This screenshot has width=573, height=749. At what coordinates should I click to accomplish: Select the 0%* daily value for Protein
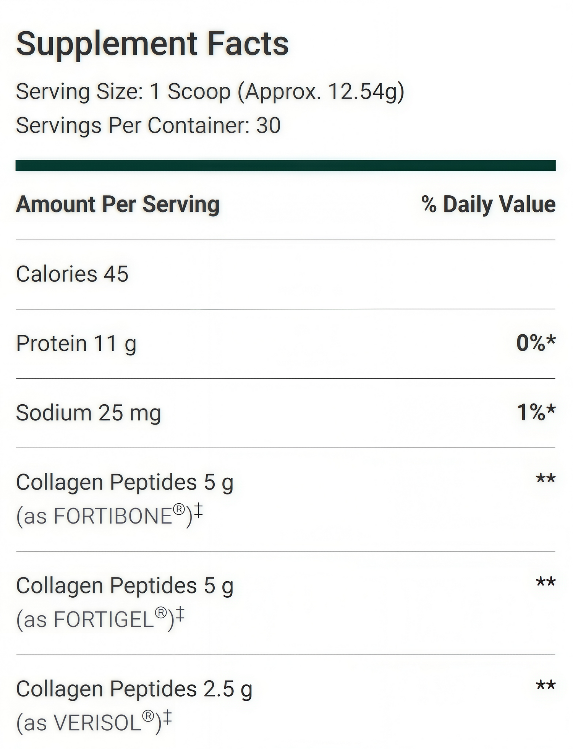click(536, 343)
